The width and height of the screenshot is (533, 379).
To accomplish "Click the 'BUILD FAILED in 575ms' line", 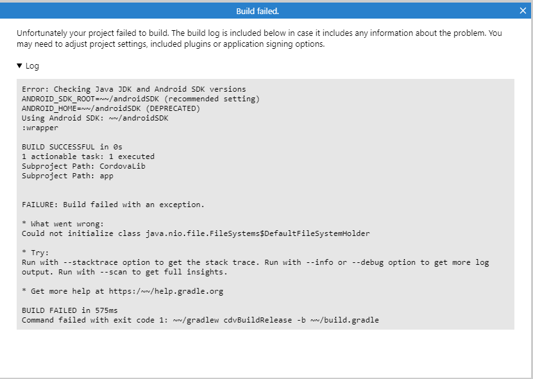I will click(70, 310).
